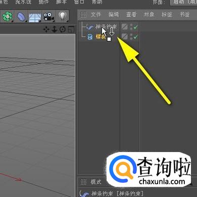
Task: Open the 文件 menu in object manager
Action: [x=95, y=15]
